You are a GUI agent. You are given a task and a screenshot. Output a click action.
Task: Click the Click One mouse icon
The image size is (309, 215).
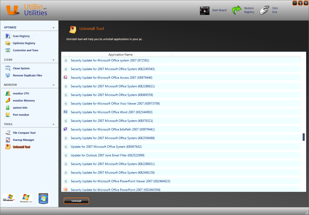[x=264, y=10]
